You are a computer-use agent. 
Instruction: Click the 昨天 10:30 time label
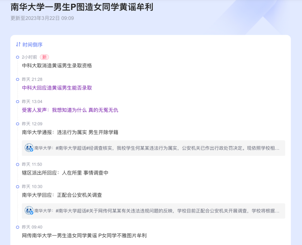32,187
